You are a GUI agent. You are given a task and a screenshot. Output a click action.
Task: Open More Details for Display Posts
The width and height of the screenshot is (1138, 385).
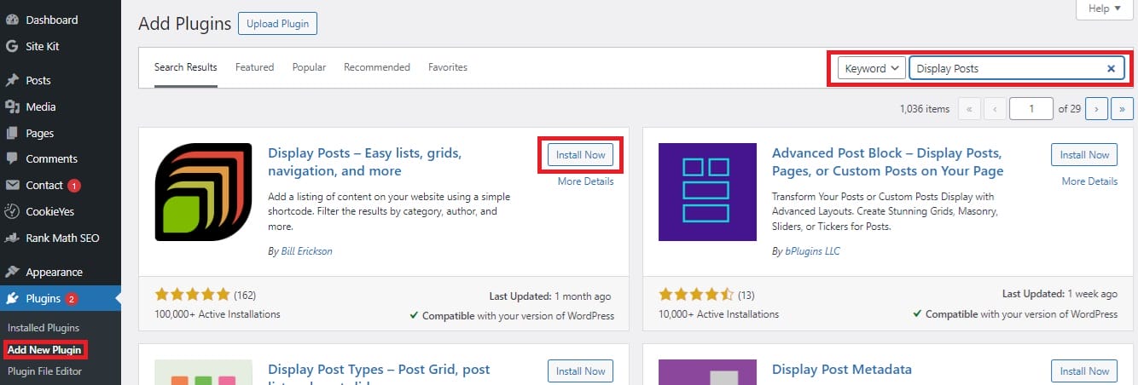click(x=585, y=181)
